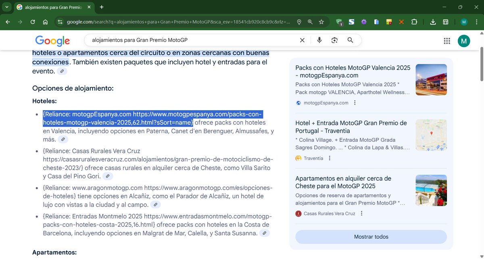Screen dimensions: 484x259
Task: Open source link chip after 'más.'
Action: pos(63,140)
